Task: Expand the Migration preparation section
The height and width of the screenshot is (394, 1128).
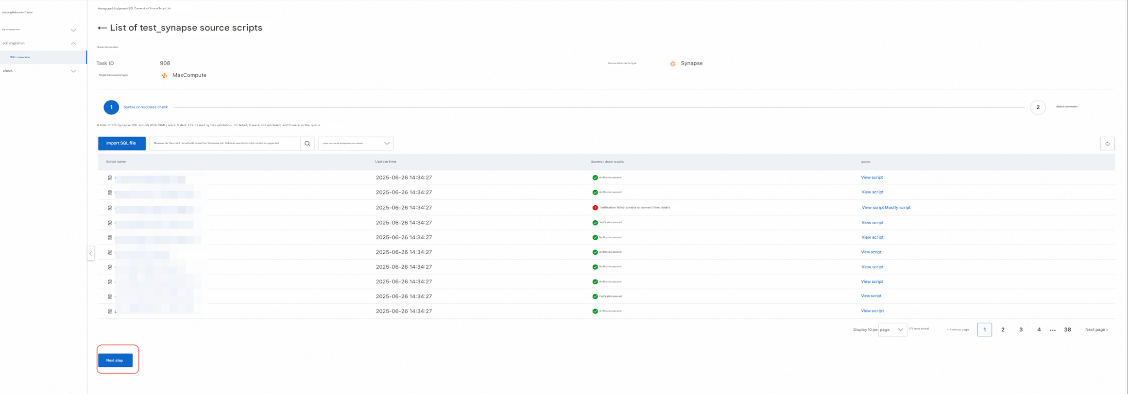Action: 73,30
